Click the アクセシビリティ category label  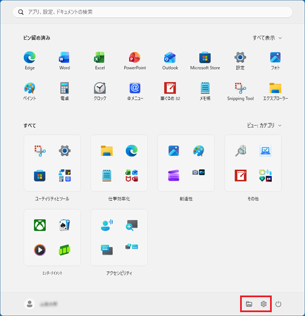[119, 273]
